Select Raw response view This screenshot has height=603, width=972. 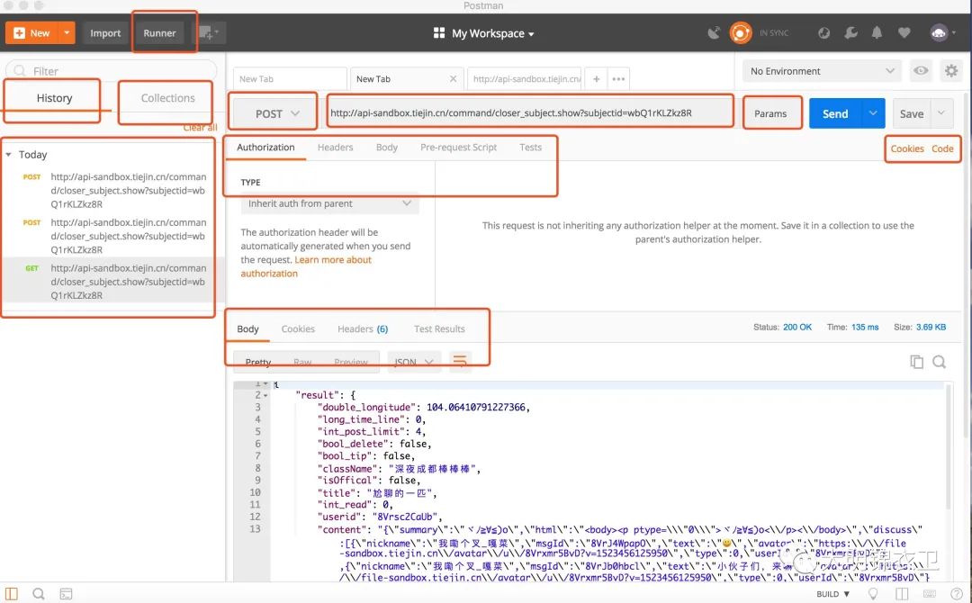tap(302, 362)
